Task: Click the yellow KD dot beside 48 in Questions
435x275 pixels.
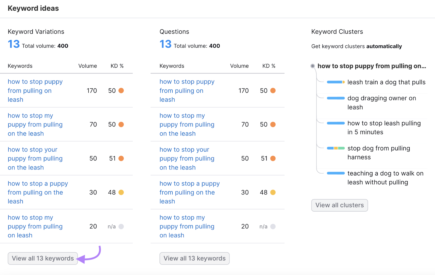Action: [x=273, y=192]
